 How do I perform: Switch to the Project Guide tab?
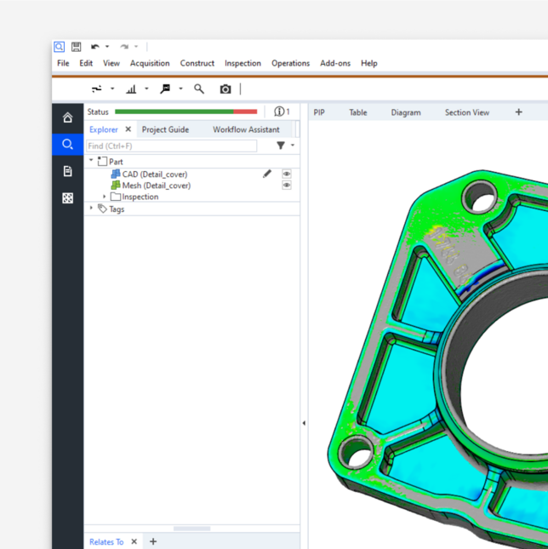[165, 129]
